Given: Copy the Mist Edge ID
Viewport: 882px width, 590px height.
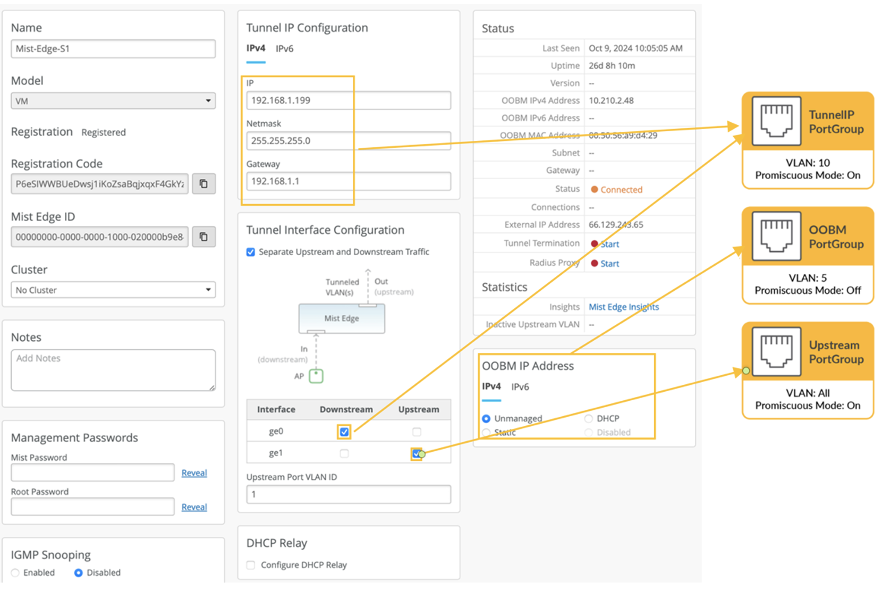Looking at the screenshot, I should [x=203, y=237].
